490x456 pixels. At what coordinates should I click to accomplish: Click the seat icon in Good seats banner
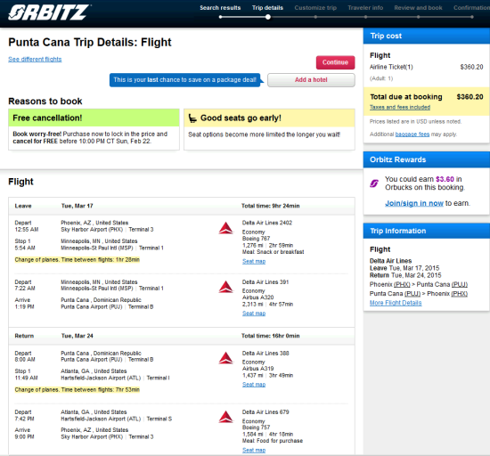pyautogui.click(x=192, y=118)
